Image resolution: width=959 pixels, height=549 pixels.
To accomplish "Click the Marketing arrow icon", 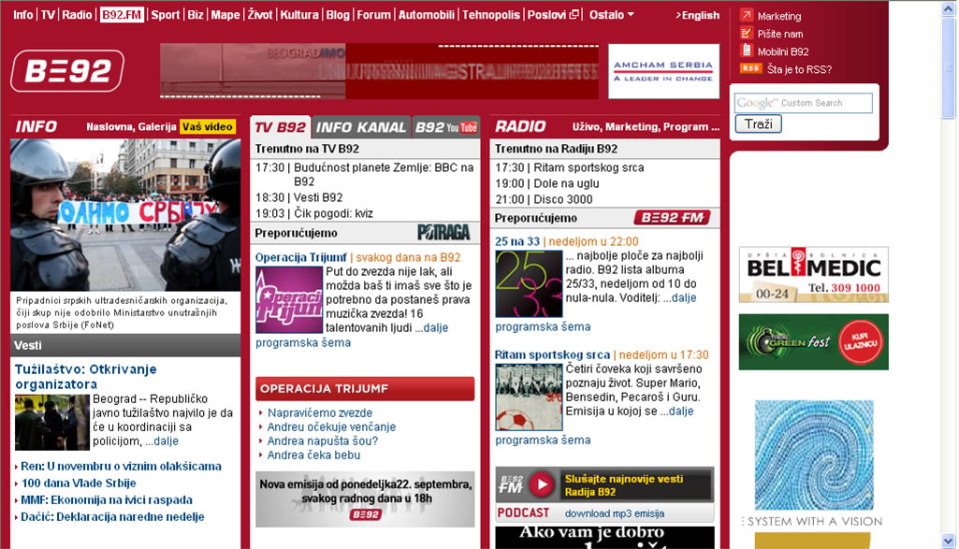I will [747, 16].
